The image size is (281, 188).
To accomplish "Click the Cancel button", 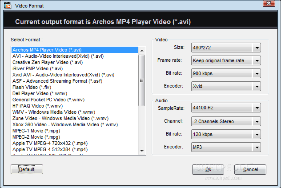I will (x=250, y=169).
